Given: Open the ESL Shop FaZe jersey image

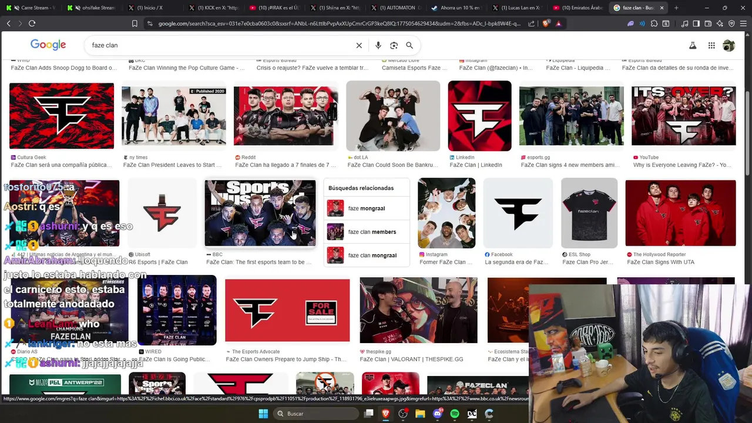Looking at the screenshot, I should pos(589,213).
